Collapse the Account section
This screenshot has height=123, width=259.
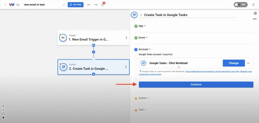coord(144,49)
